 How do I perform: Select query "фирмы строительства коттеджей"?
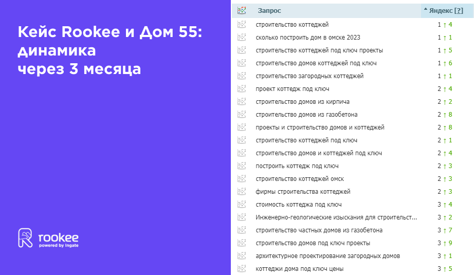(303, 192)
